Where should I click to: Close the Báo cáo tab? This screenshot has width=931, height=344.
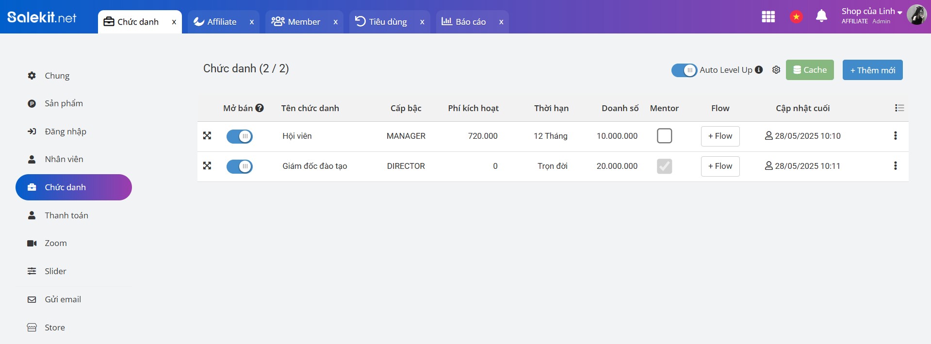pyautogui.click(x=501, y=22)
